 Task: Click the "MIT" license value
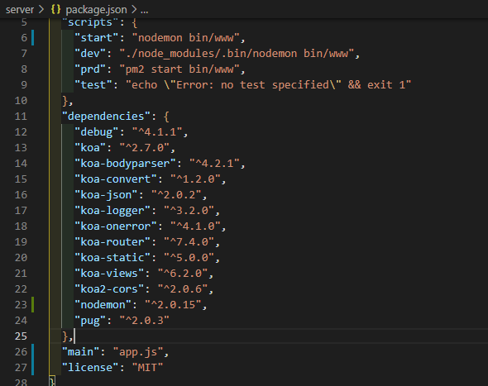(x=147, y=368)
